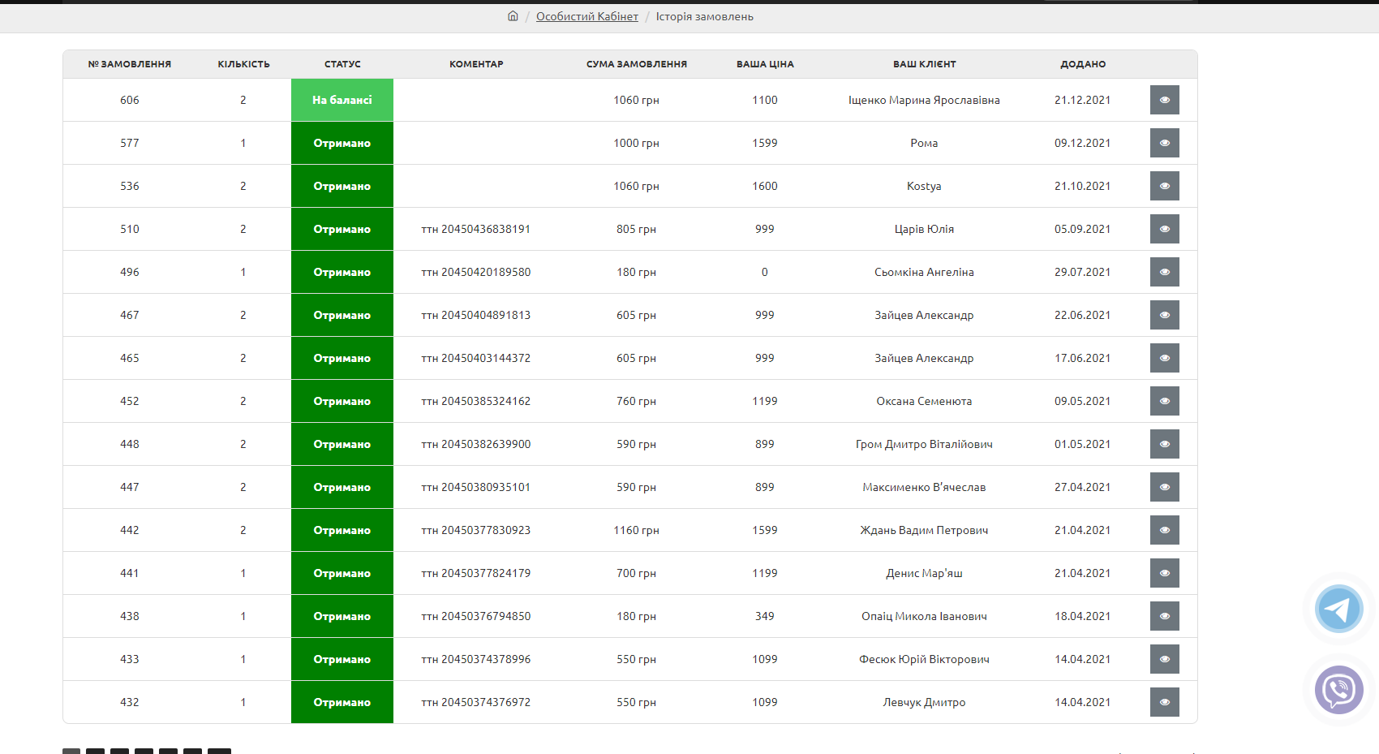Image resolution: width=1379 pixels, height=754 pixels.
Task: Click the СТАТУС column header
Action: click(342, 64)
